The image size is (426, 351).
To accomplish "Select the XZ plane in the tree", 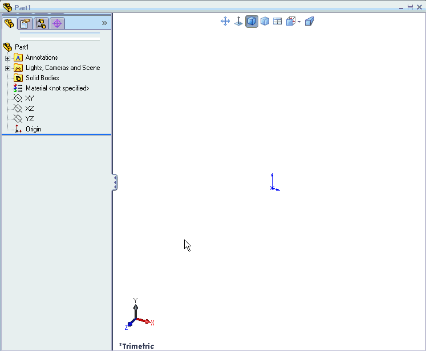I will tap(30, 109).
